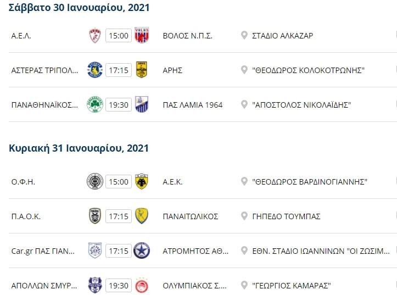This screenshot has height=295, width=397.
Task: Click the Apollon Smyrnis team badge
Action: coord(95,285)
